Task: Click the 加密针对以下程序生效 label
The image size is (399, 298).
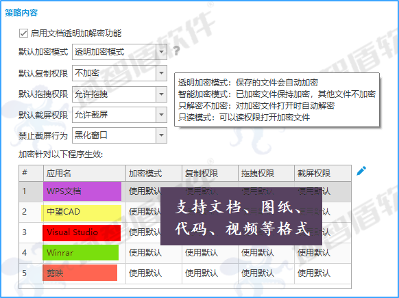Action: click(60, 154)
